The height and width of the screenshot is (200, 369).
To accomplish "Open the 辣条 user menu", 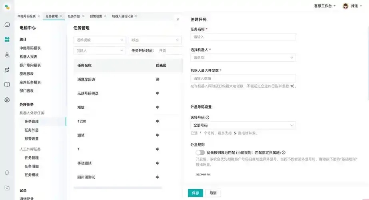I will 356,6.
